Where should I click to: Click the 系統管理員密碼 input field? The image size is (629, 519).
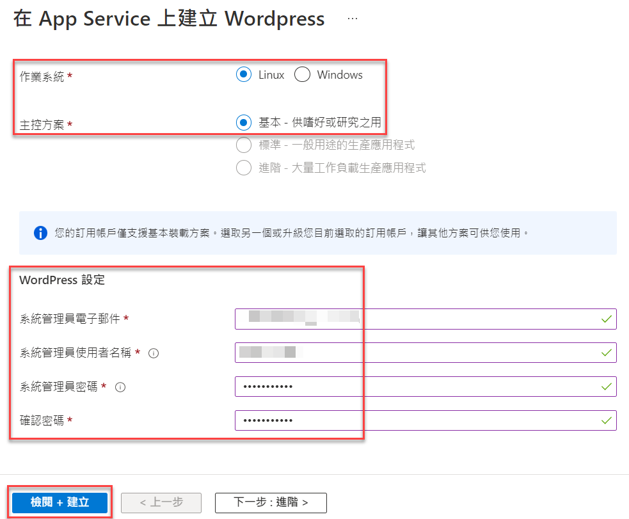pos(426,387)
